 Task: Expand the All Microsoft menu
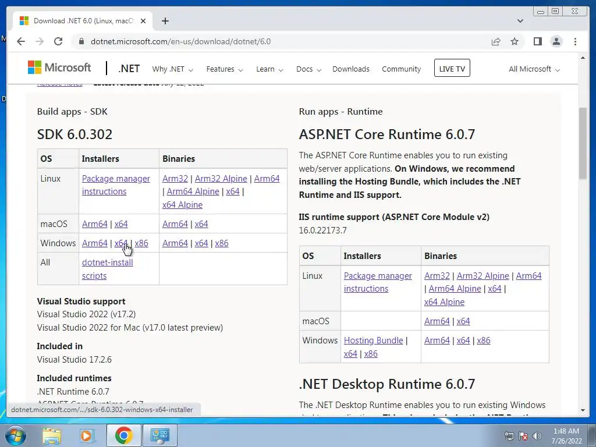(x=534, y=69)
